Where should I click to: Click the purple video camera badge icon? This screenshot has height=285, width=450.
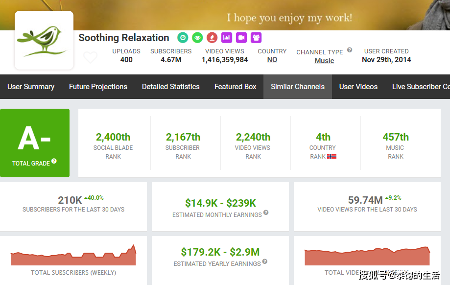pyautogui.click(x=241, y=38)
